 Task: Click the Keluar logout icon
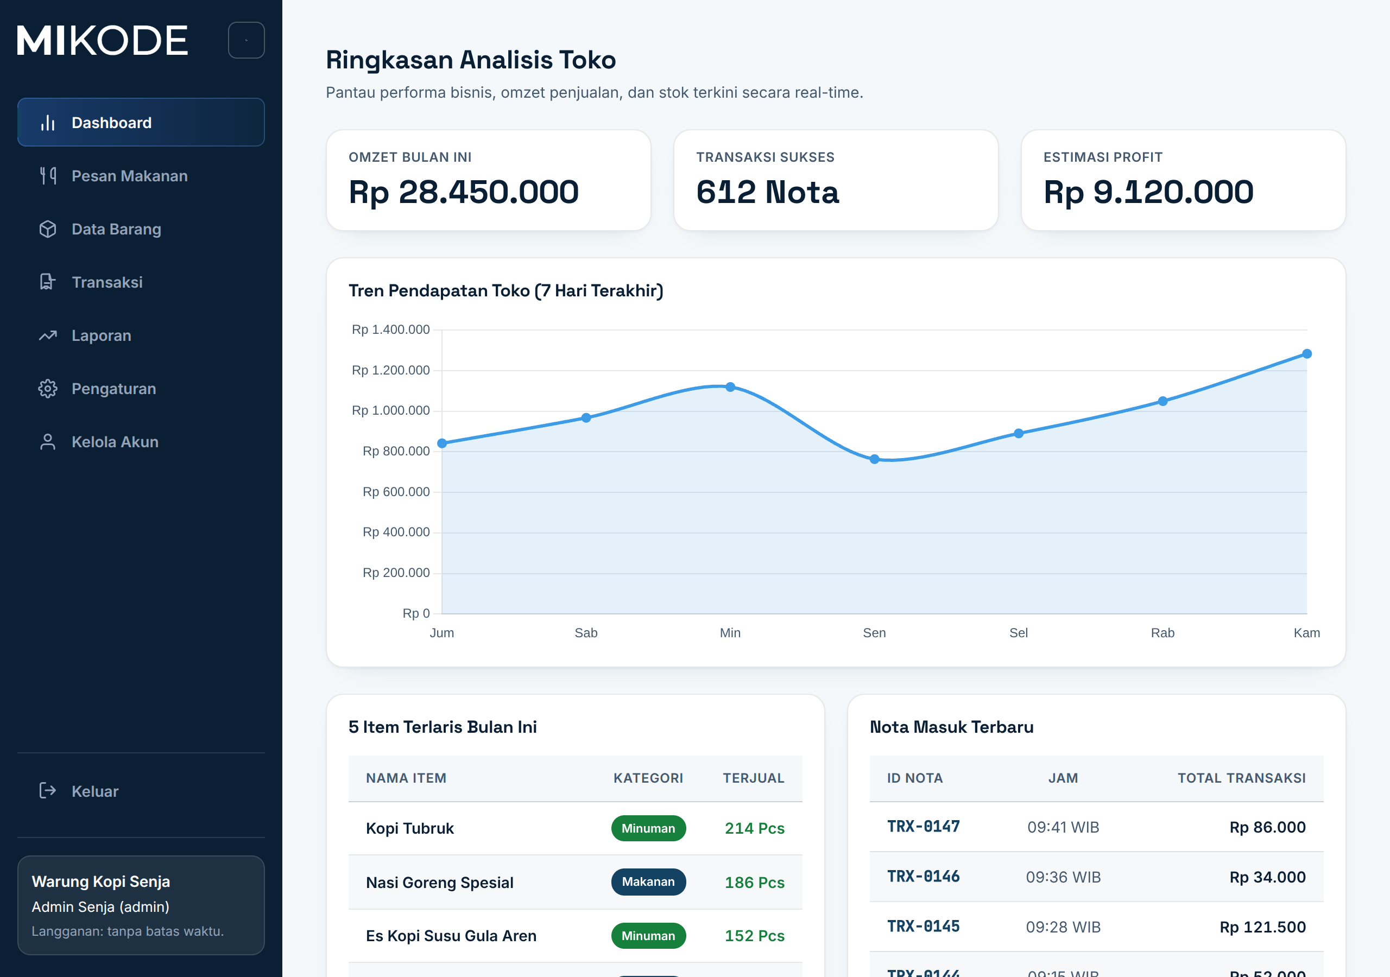[48, 791]
